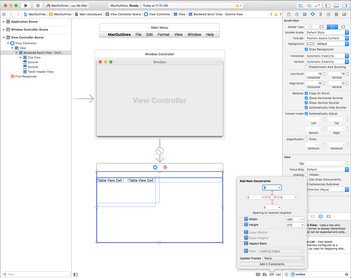This screenshot has width=351, height=278.
Task: Enable the Width constraint checkbox
Action: (x=241, y=219)
